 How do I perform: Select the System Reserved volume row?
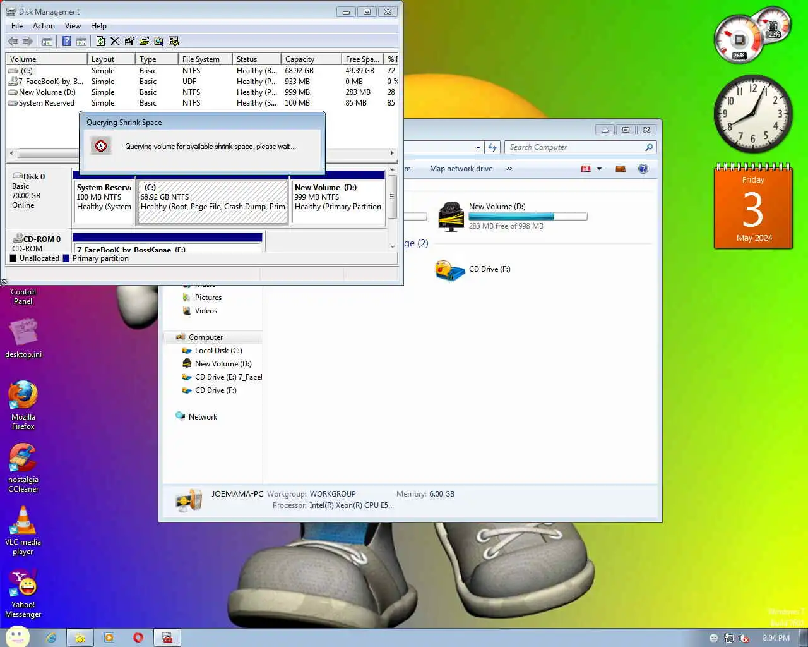[202, 103]
